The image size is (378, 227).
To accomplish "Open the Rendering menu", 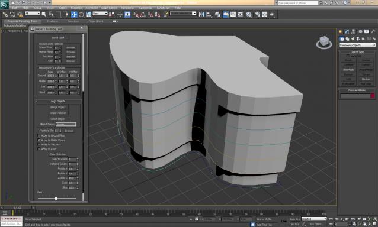I will [127, 8].
